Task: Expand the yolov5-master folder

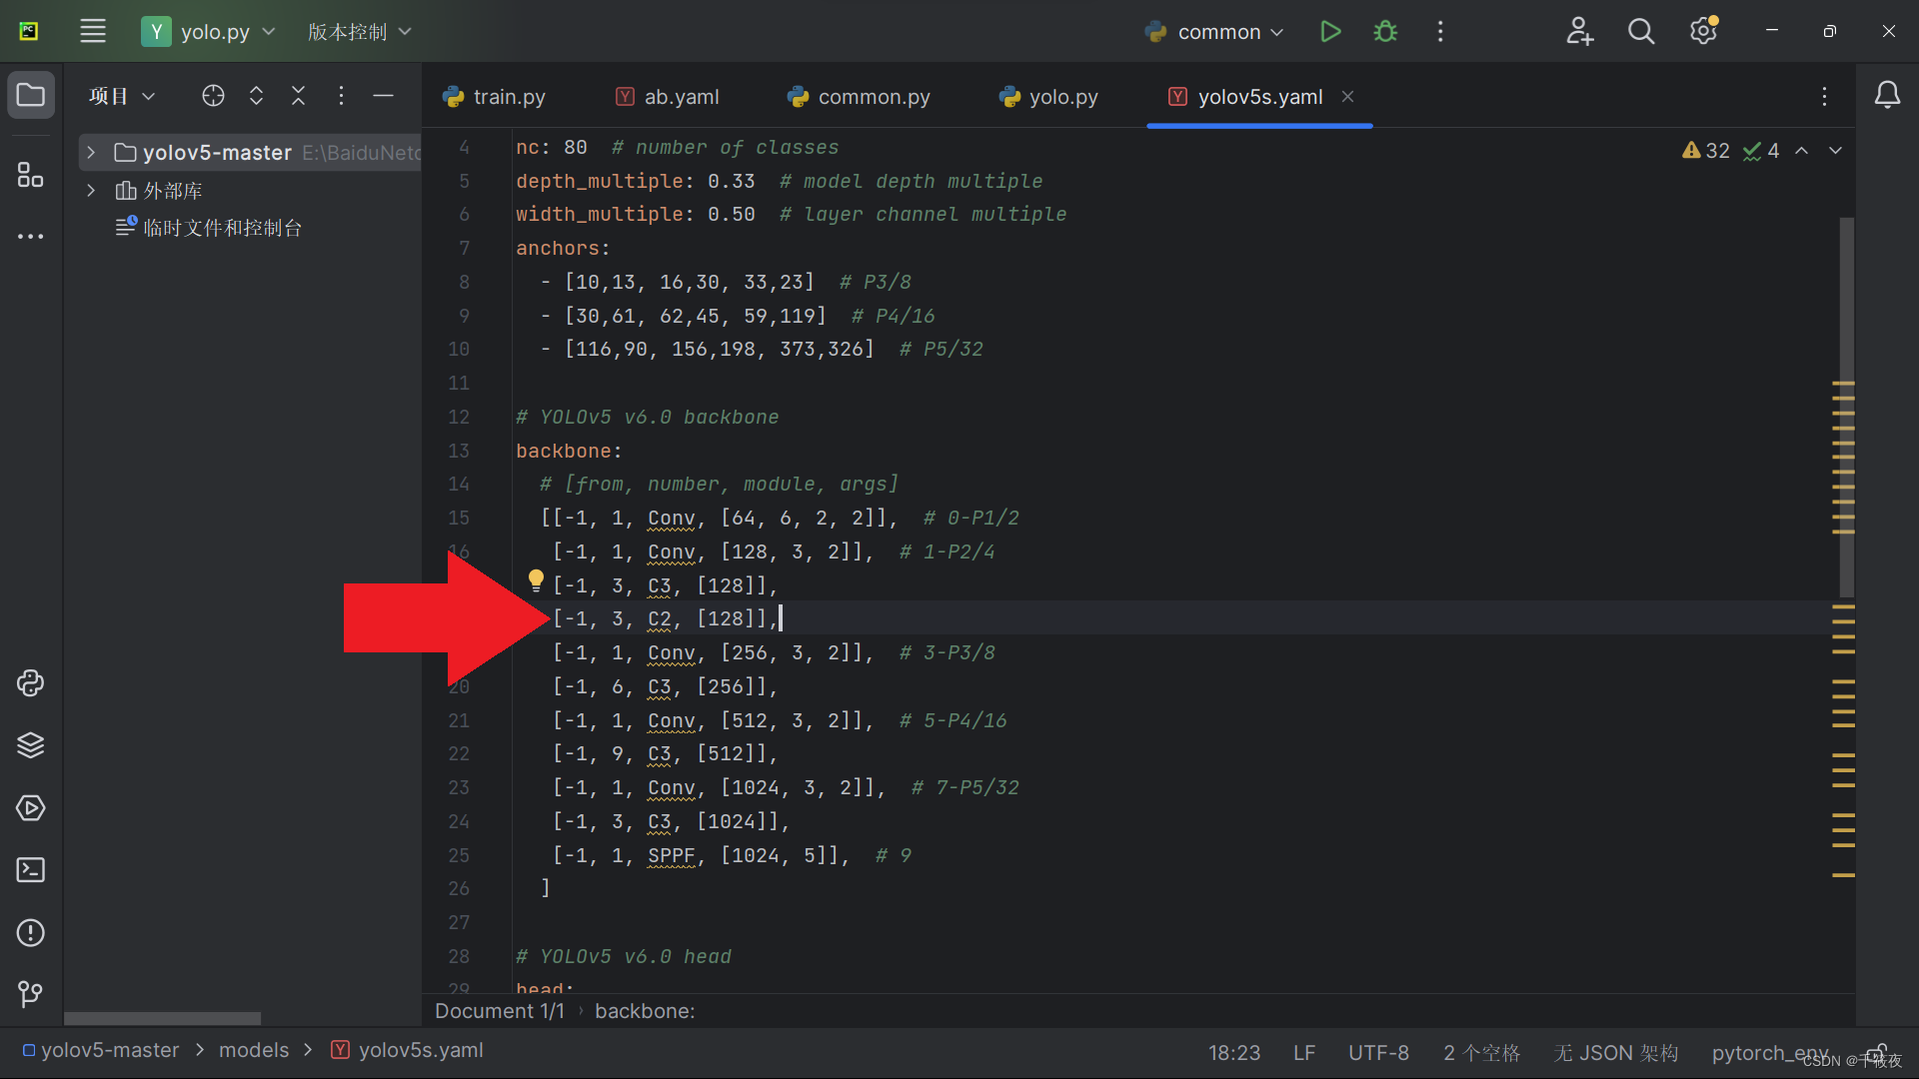Action: [x=91, y=153]
